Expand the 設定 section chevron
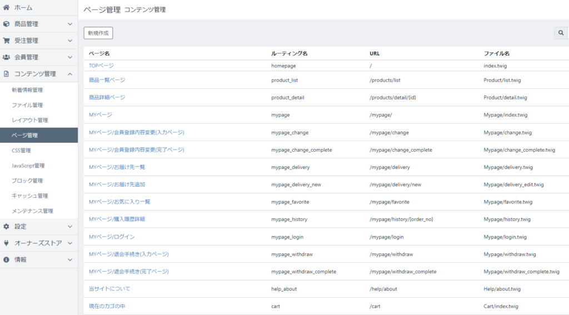The image size is (569, 315). (x=70, y=227)
